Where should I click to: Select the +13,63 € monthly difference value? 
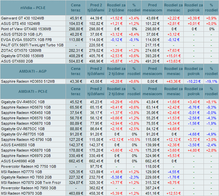tap(174, 61)
